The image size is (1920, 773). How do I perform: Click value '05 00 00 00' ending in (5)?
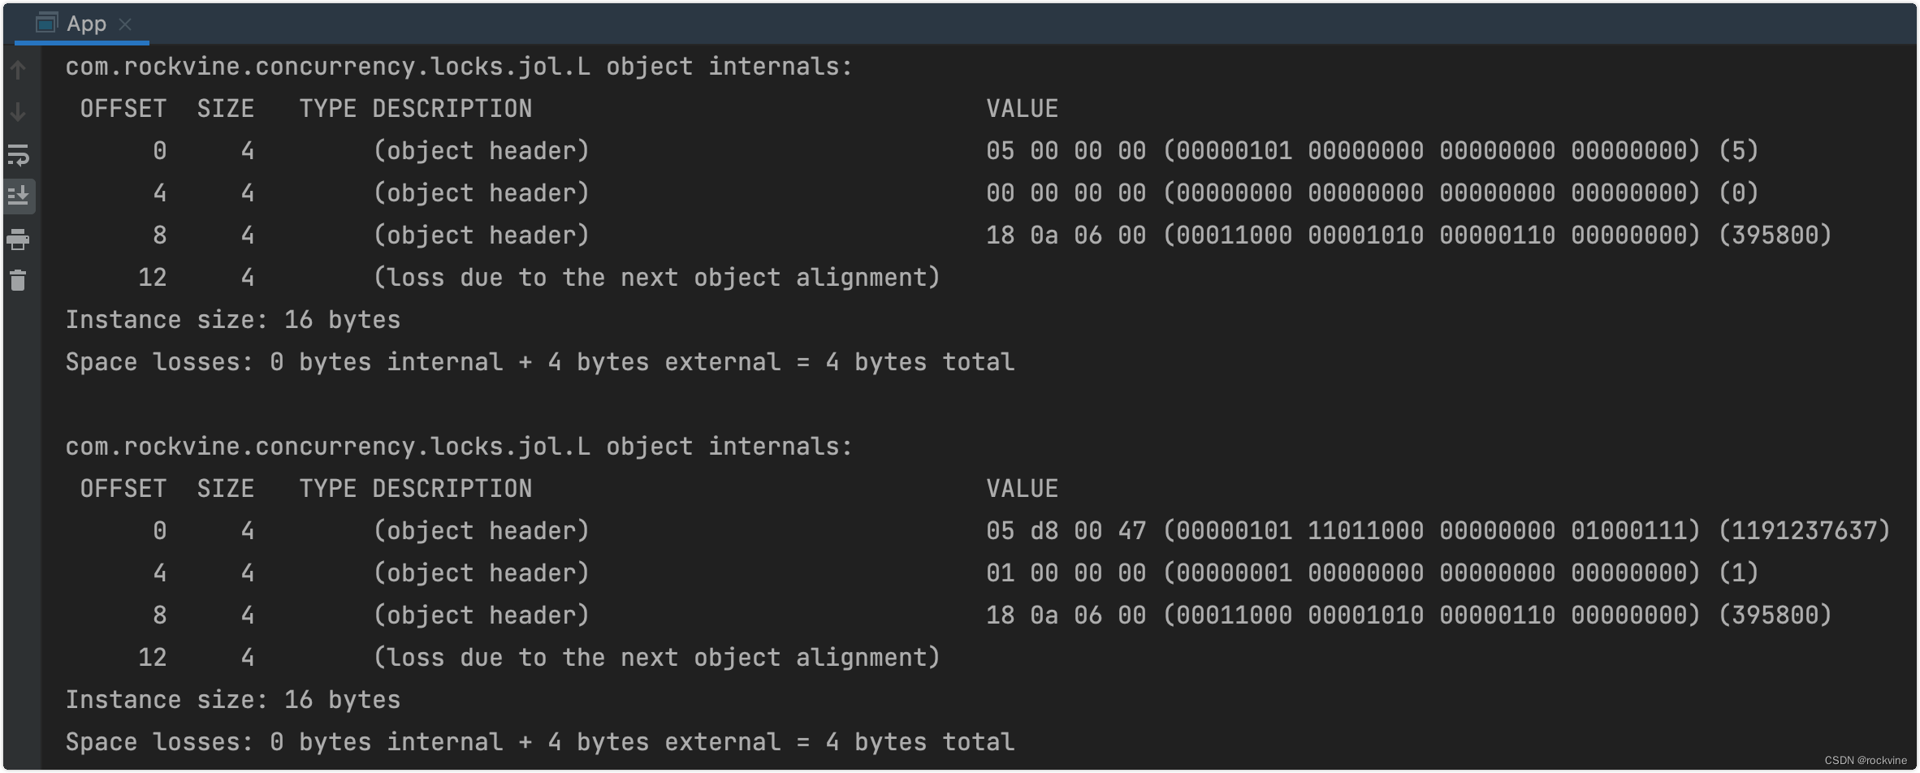pyautogui.click(x=1372, y=151)
